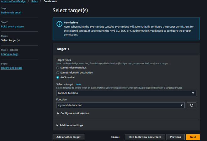Go to Define rule detail step
207x141 pixels.
pos(11,13)
